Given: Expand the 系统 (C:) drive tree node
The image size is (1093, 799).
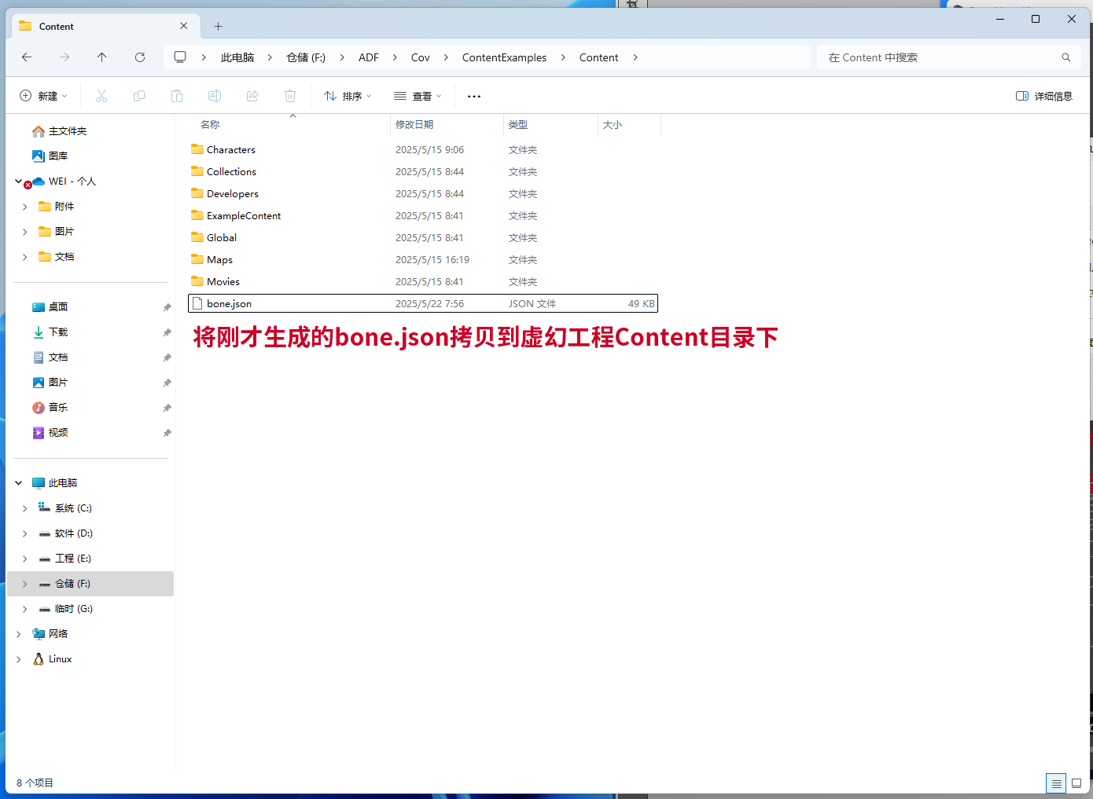Looking at the screenshot, I should pyautogui.click(x=24, y=508).
